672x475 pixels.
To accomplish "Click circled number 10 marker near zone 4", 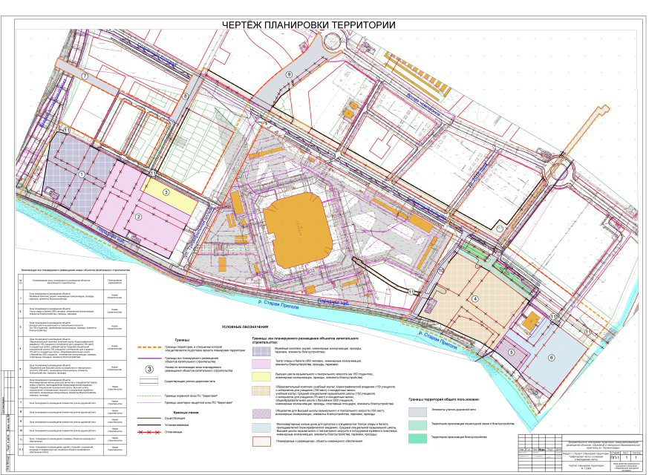I will pyautogui.click(x=440, y=272).
